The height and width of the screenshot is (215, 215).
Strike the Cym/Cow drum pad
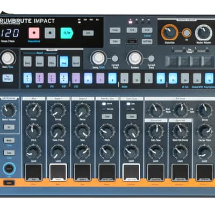tap(131, 173)
